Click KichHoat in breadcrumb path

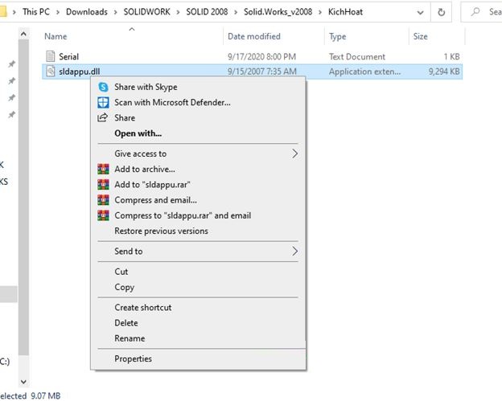[x=345, y=12]
